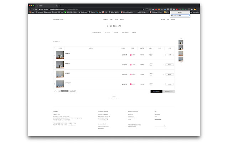Open the starred Bookmarks bookmark
Screen dimensions: 228x143
pyautogui.click(x=83, y=12)
